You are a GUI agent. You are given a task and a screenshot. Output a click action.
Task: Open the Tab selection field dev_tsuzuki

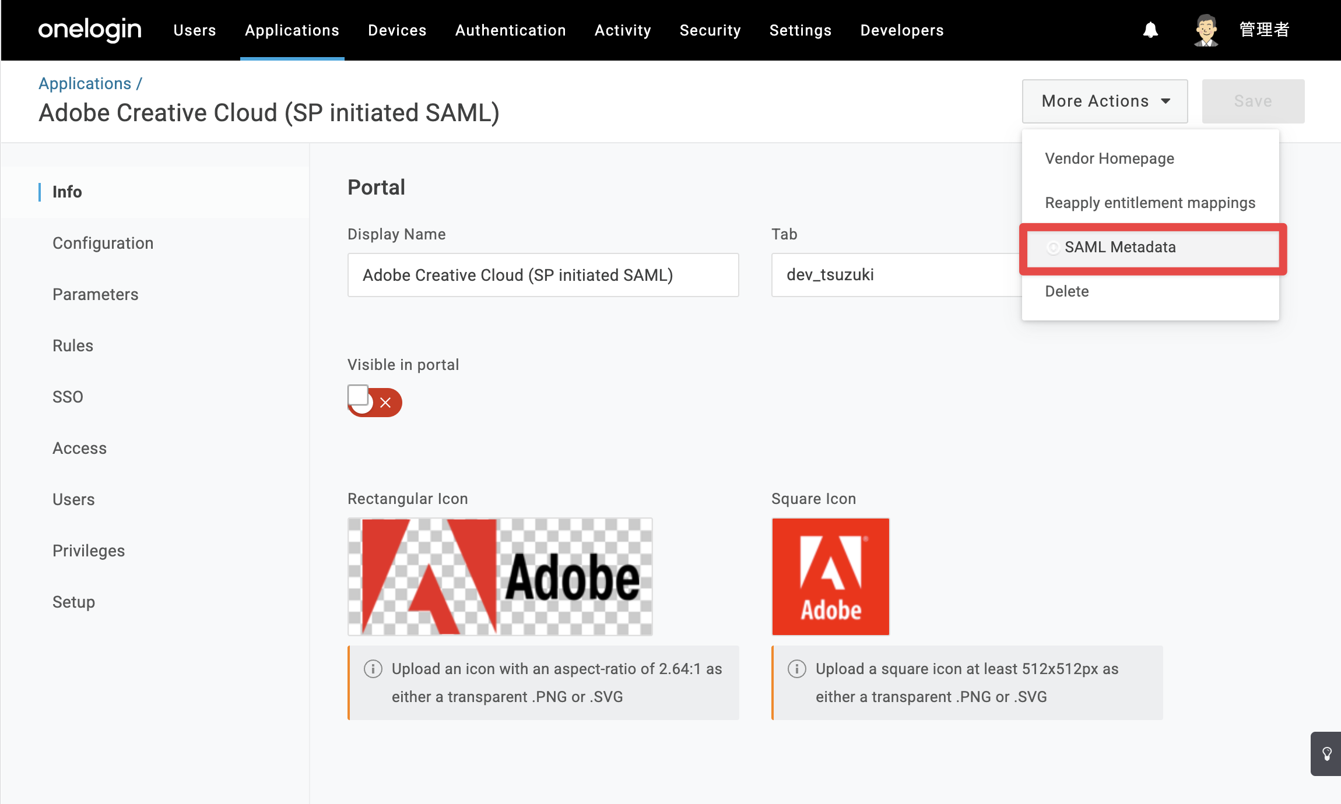(897, 275)
